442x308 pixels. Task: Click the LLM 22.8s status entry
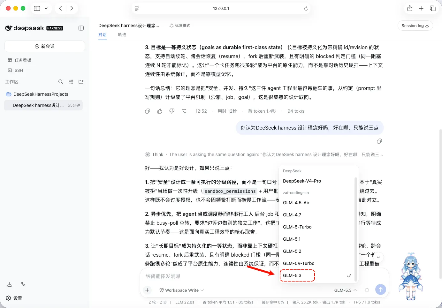point(185,302)
